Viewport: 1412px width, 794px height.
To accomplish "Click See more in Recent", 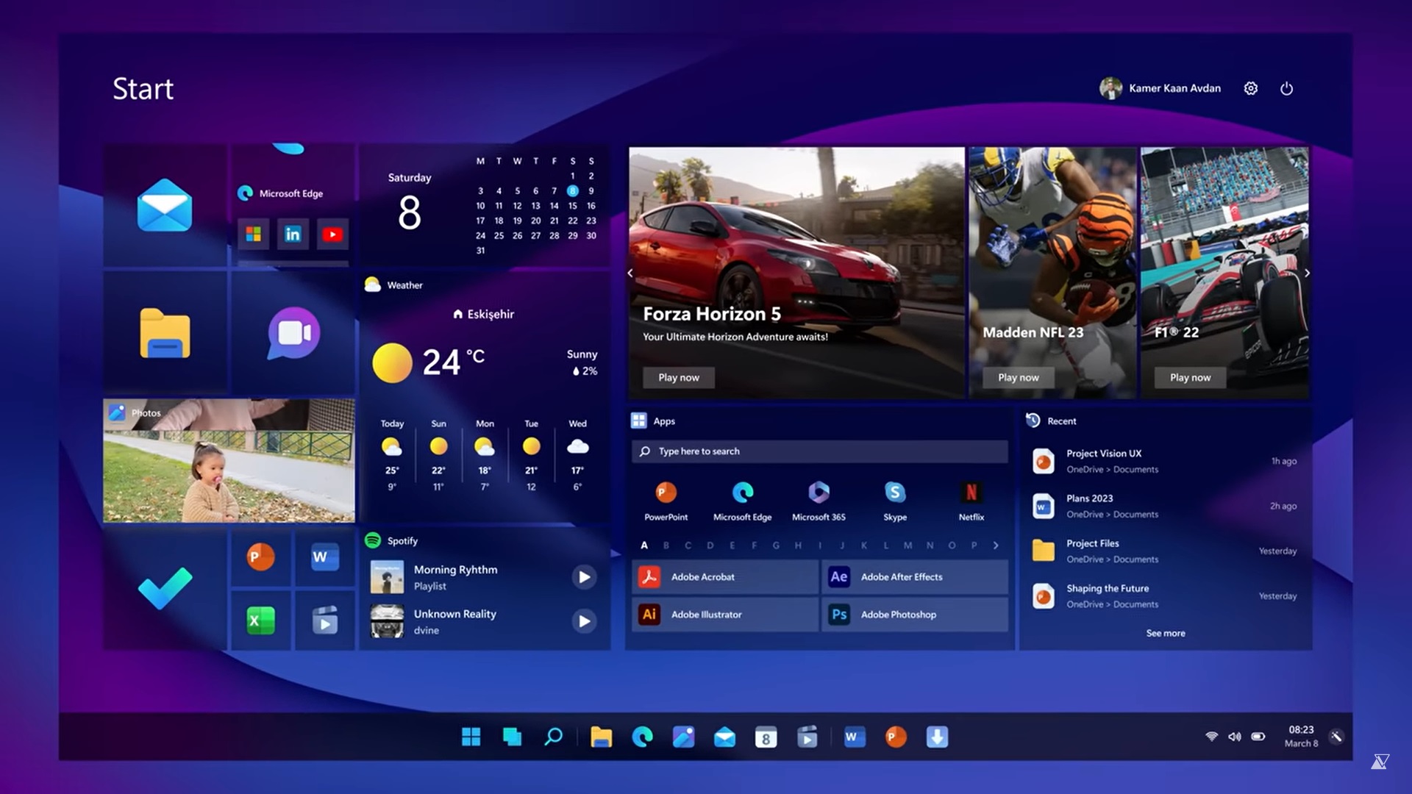I will pos(1165,633).
